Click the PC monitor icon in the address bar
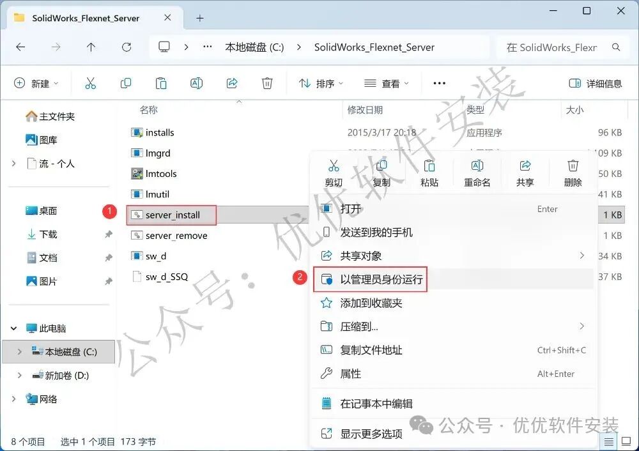The image size is (639, 451). 164,47
